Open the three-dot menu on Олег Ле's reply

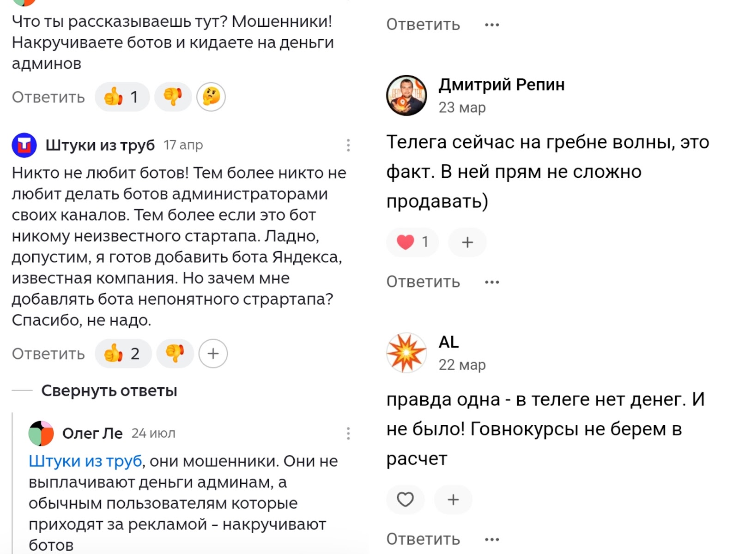point(348,434)
